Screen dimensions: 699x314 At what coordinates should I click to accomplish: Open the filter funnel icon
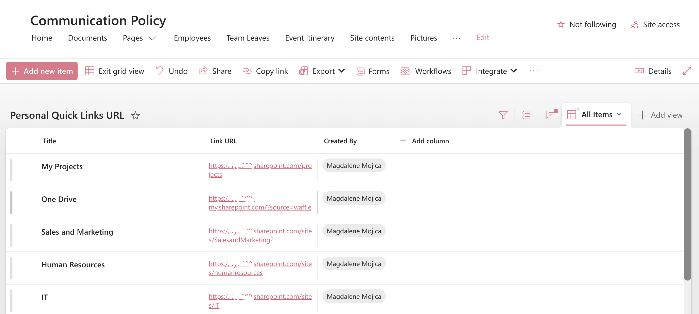click(x=503, y=115)
